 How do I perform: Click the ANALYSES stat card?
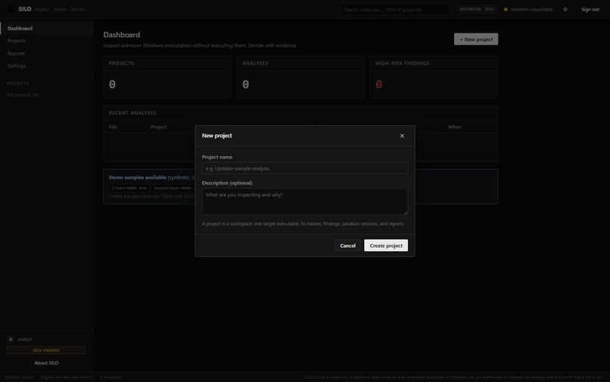(x=300, y=77)
